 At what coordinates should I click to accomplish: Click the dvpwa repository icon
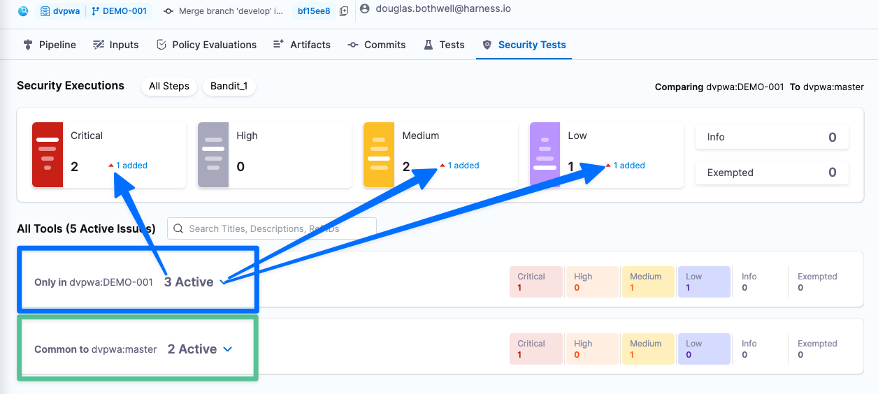tap(45, 11)
